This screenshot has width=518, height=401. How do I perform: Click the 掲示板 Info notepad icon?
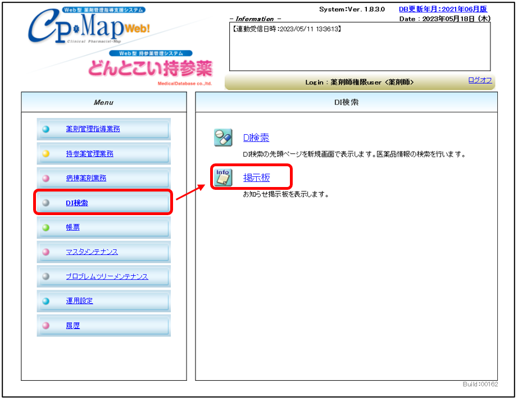click(x=223, y=177)
